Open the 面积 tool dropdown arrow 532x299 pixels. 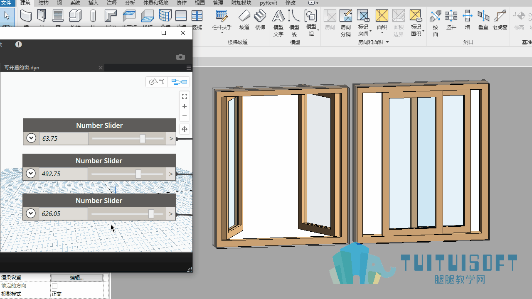(382, 33)
